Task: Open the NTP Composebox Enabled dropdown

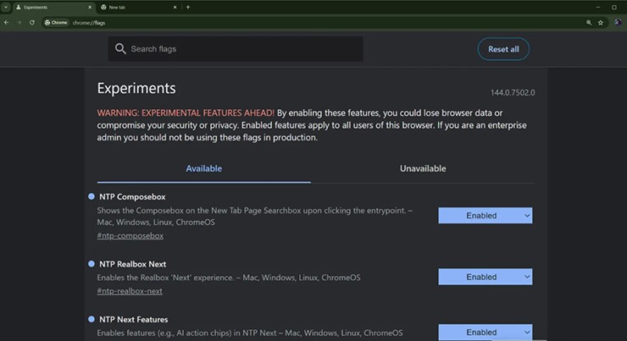Action: point(485,216)
